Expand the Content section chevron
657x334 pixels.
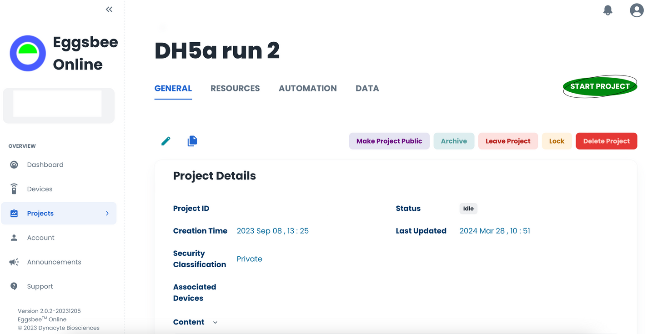pos(215,323)
